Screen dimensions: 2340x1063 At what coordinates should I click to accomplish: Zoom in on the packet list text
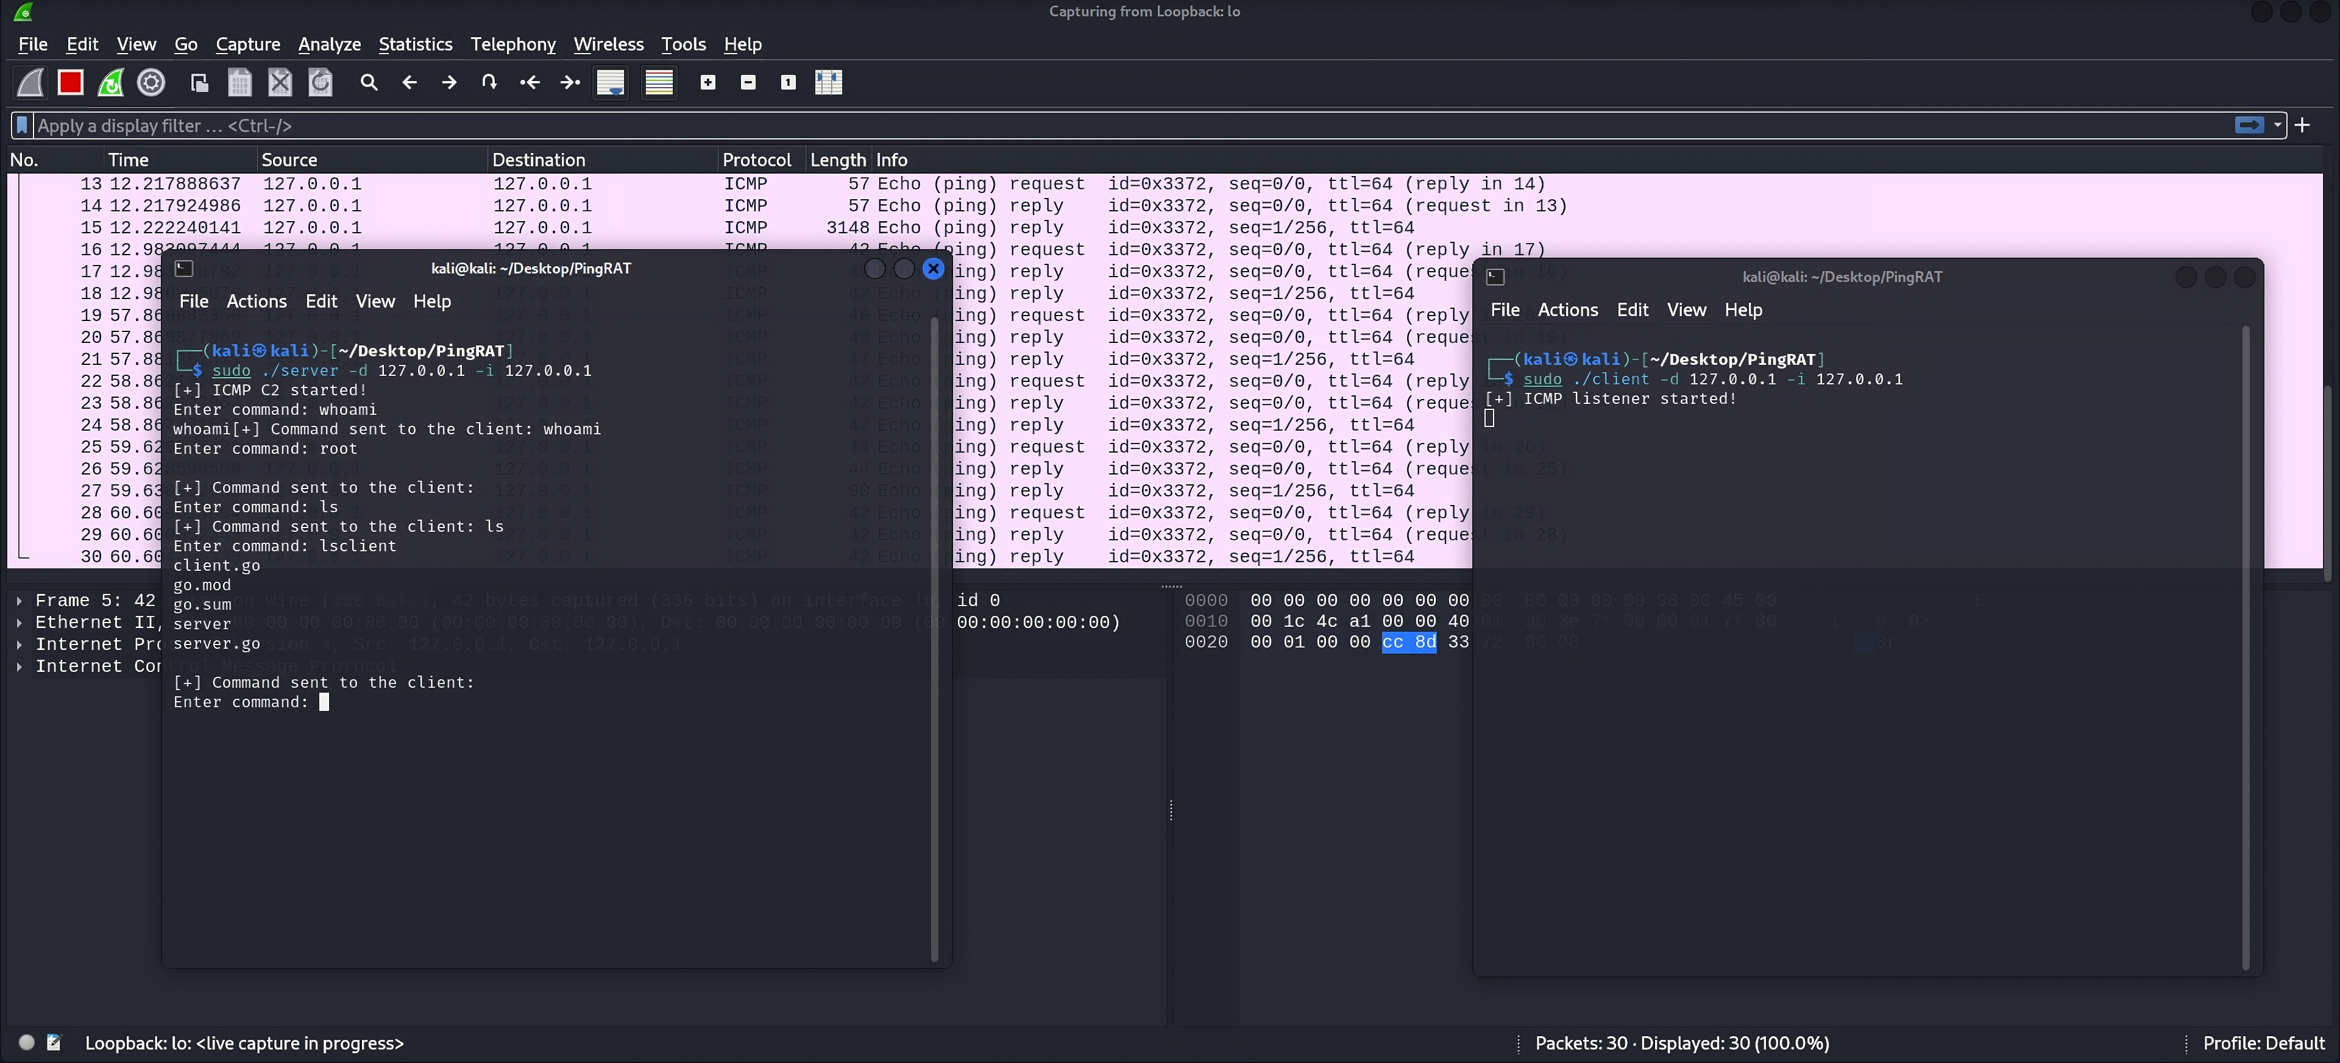[707, 82]
